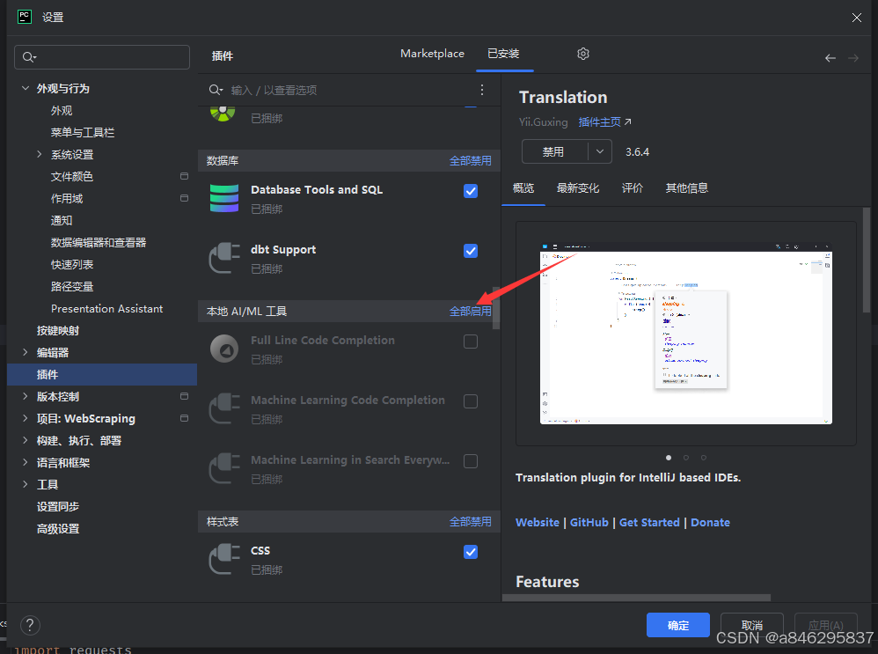The height and width of the screenshot is (654, 878).
Task: Expand the 版本控制 tree node
Action: (26, 396)
